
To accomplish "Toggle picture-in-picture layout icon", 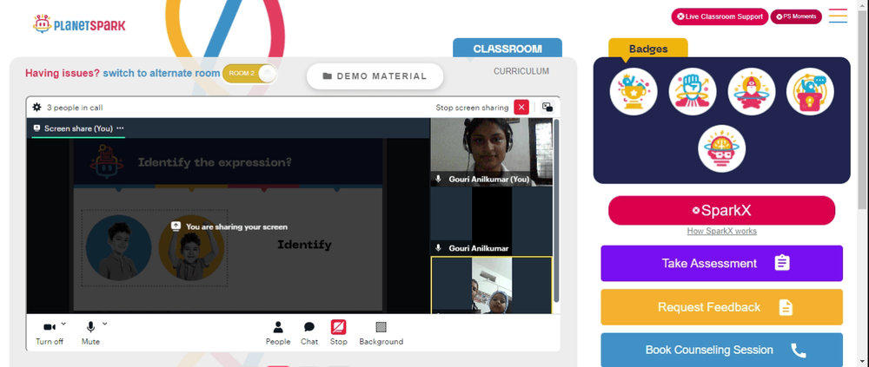I will [547, 108].
